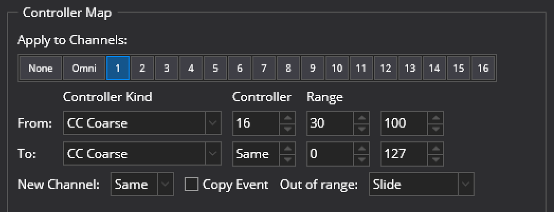Increase the To Controller stepper value
Screen dimensions: 554x212
[x=287, y=149]
